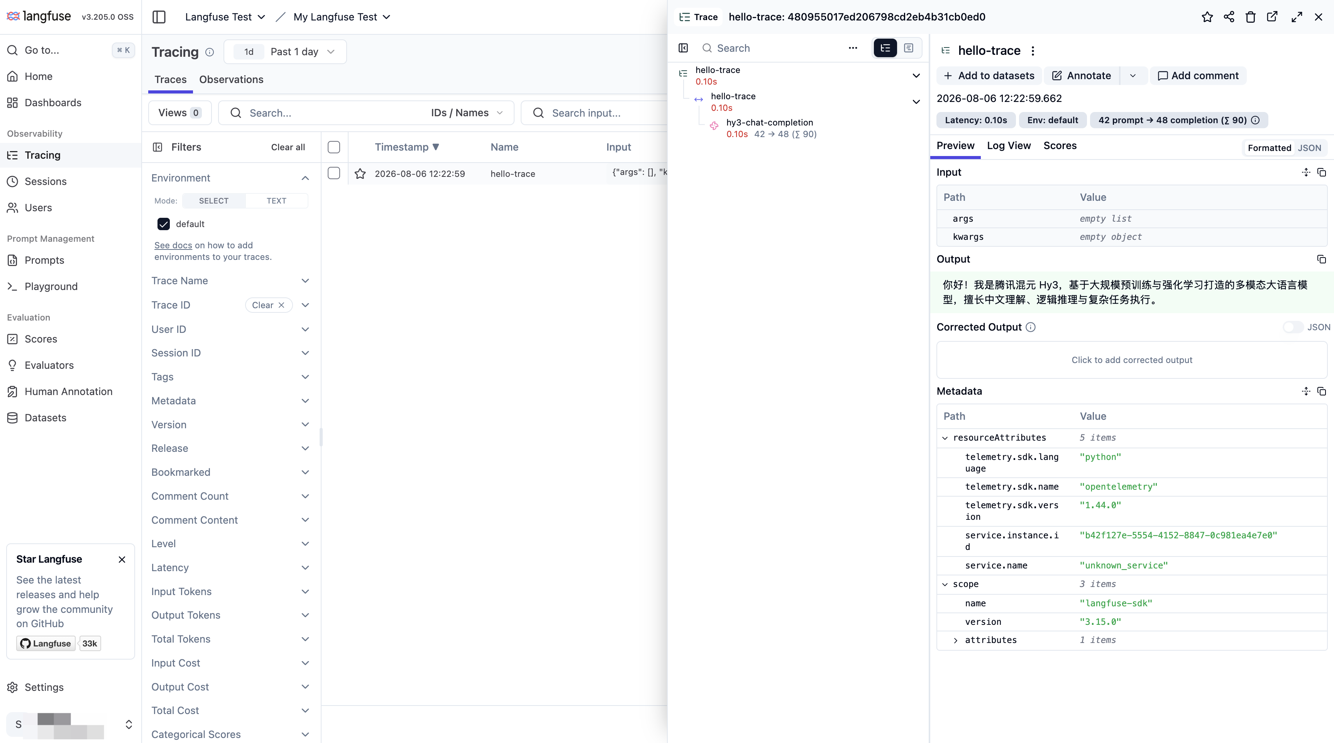This screenshot has height=743, width=1334.
Task: Collapse the trace tree panel icon
Action: pyautogui.click(x=683, y=48)
